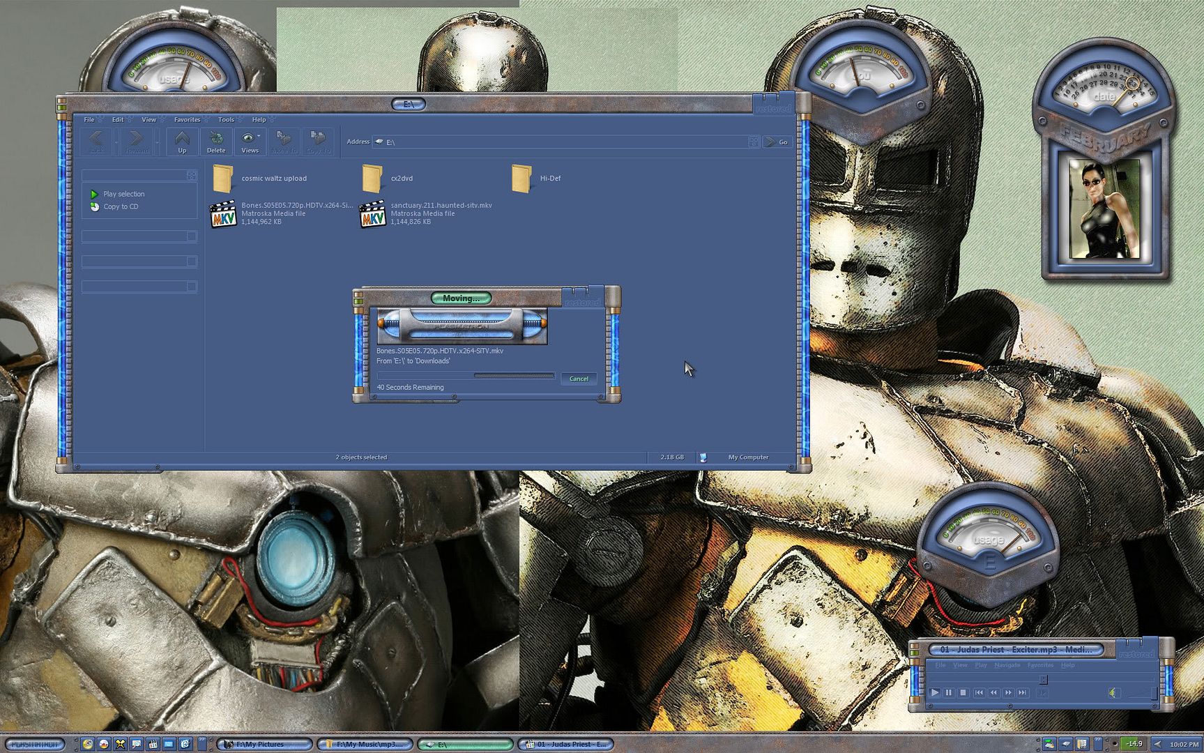Expand the fourth task pane section
This screenshot has height=753, width=1204.
(x=191, y=287)
